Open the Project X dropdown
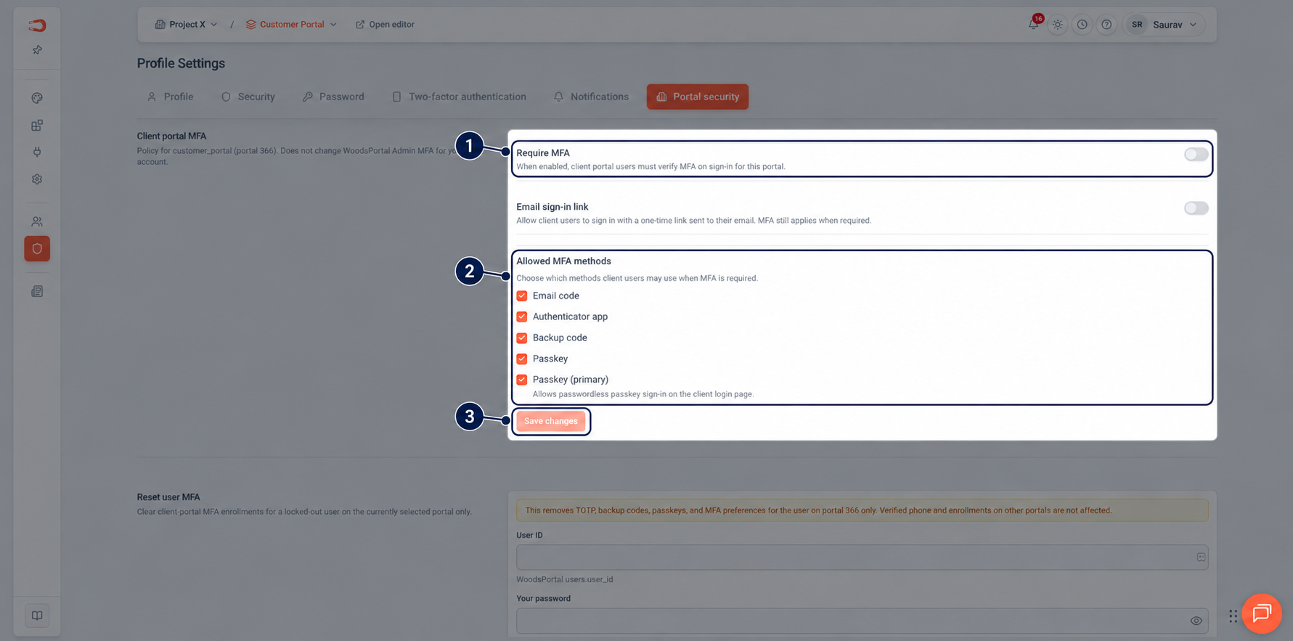 coord(186,25)
